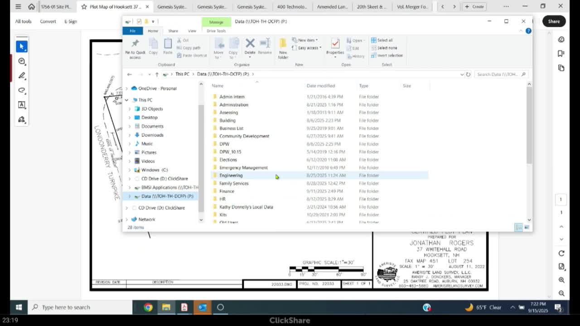Switch to the View ribbon tab

(x=192, y=31)
